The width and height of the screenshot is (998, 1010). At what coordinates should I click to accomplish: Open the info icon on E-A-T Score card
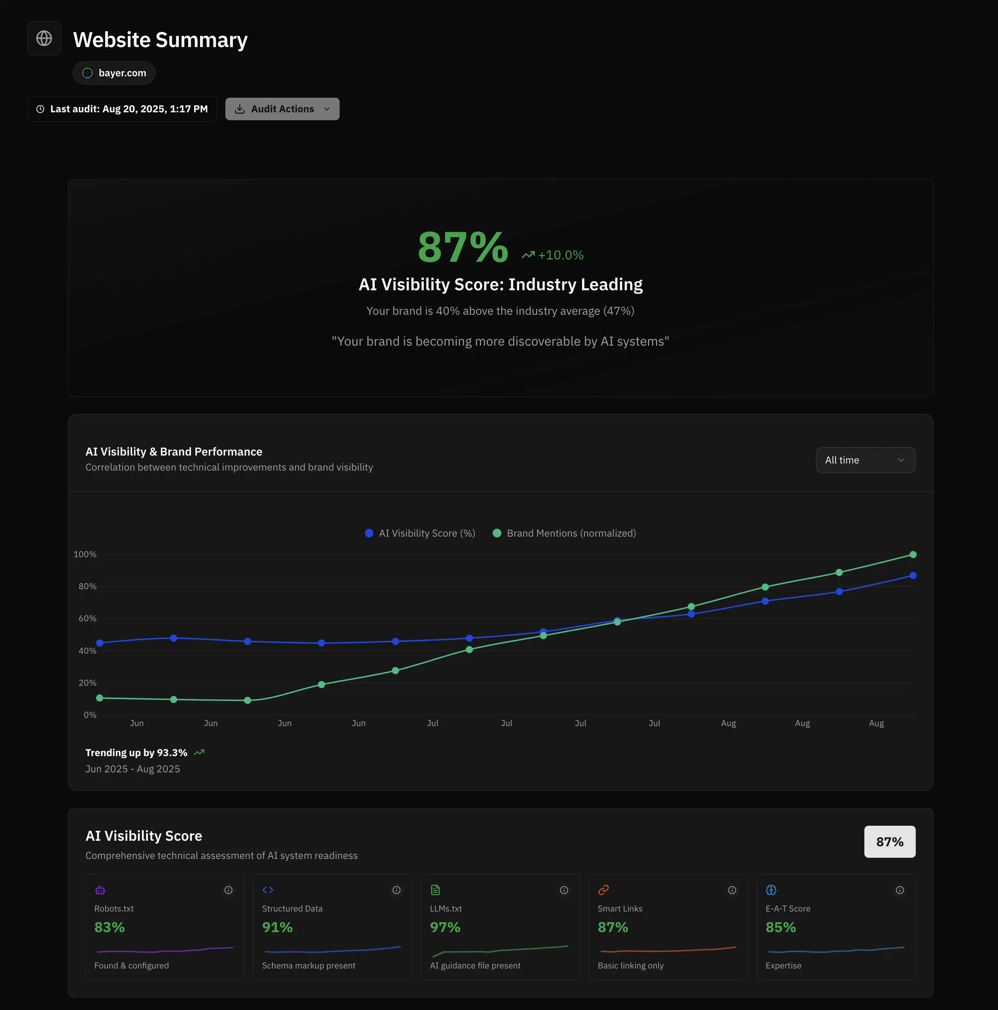(900, 890)
